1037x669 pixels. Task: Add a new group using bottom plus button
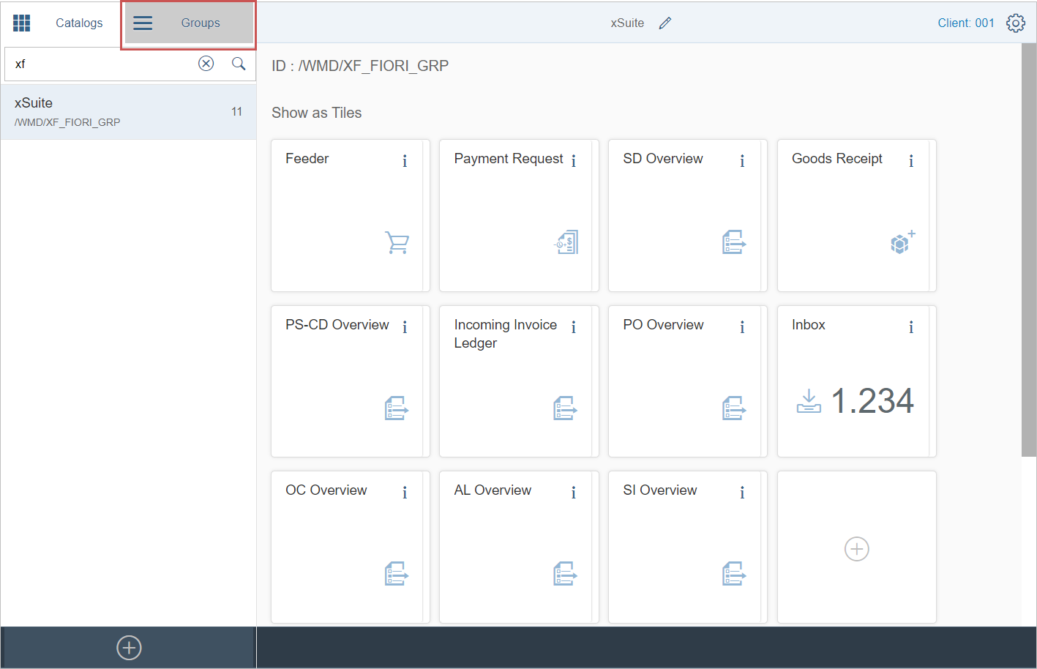coord(129,648)
